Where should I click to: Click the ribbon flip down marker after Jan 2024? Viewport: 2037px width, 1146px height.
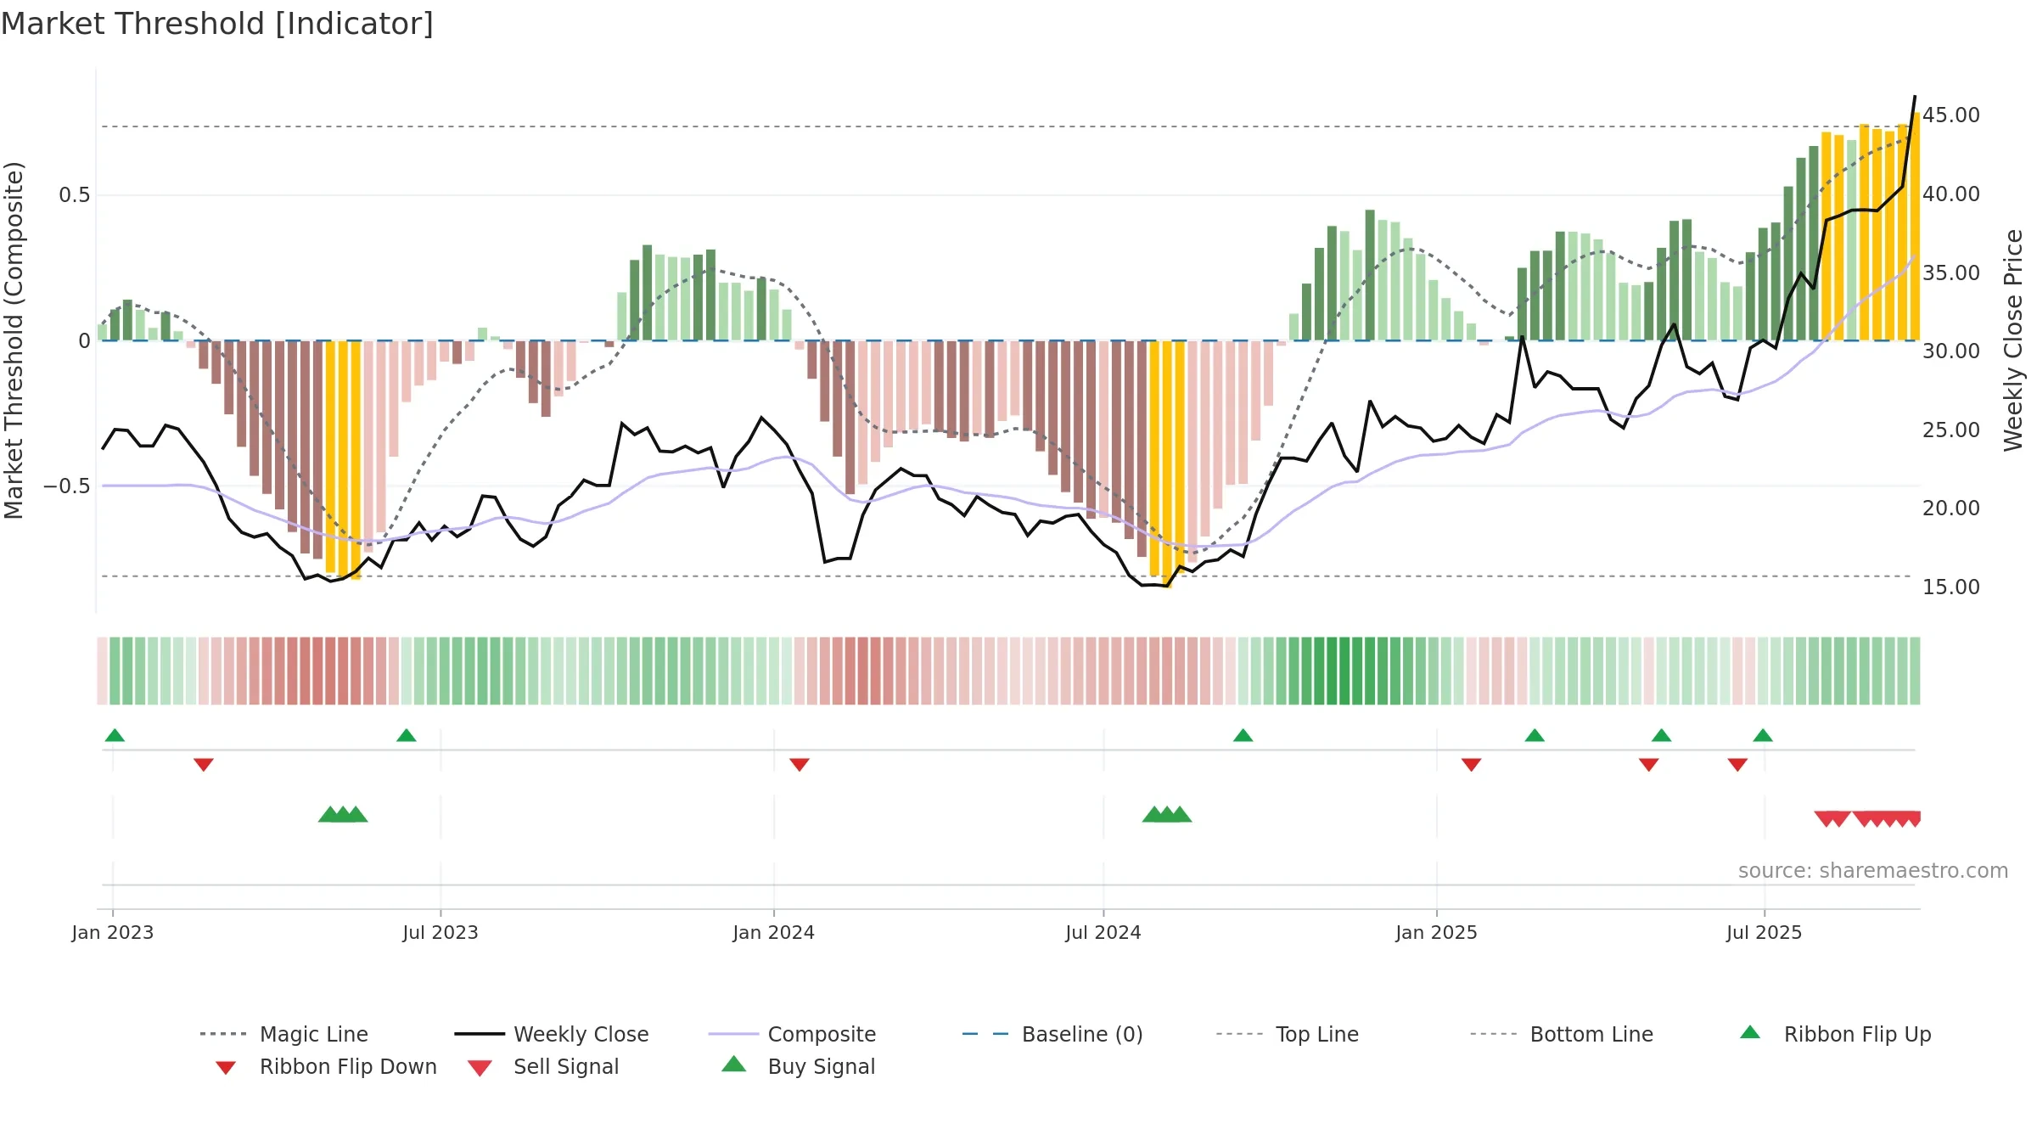pyautogui.click(x=800, y=765)
